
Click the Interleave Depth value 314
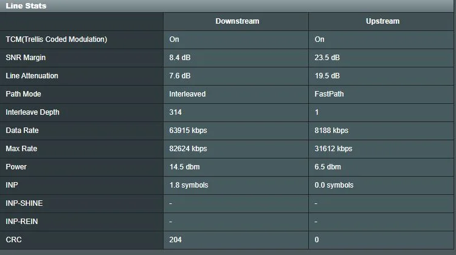[x=176, y=112]
